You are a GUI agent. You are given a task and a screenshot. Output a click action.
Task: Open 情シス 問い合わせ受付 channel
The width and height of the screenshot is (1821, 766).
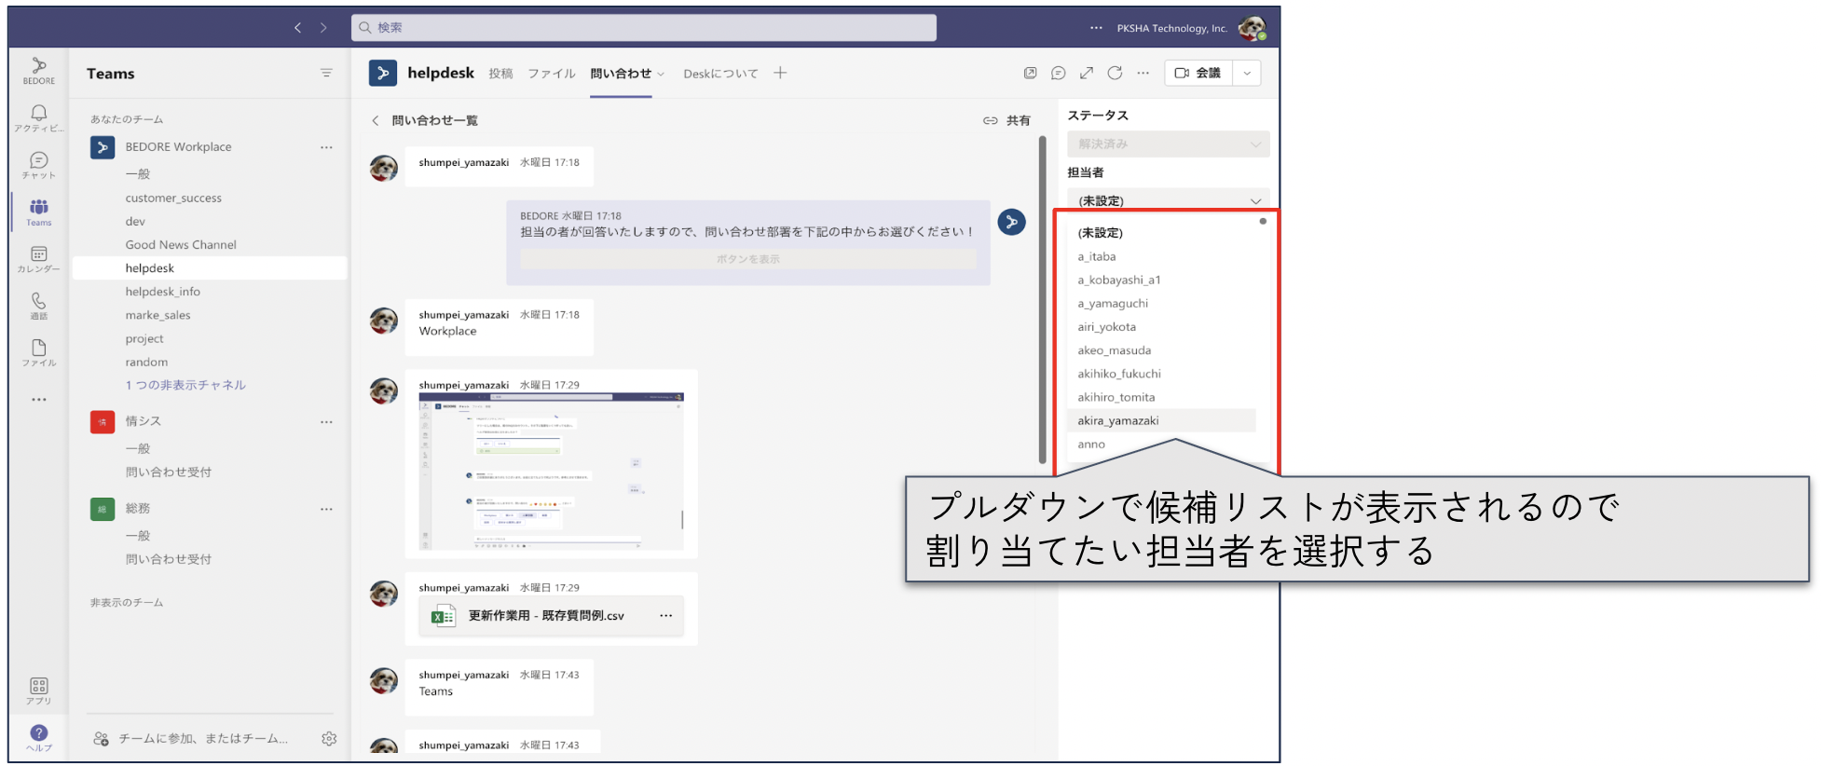coord(169,472)
